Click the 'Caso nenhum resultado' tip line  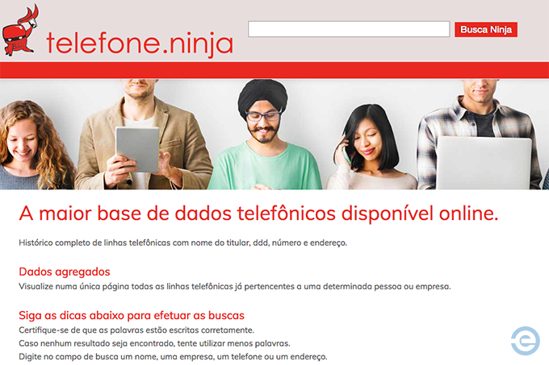[x=154, y=343]
